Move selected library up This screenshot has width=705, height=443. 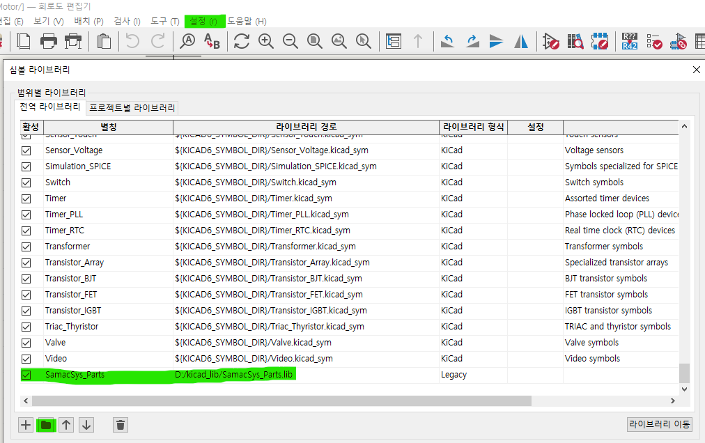click(x=66, y=425)
